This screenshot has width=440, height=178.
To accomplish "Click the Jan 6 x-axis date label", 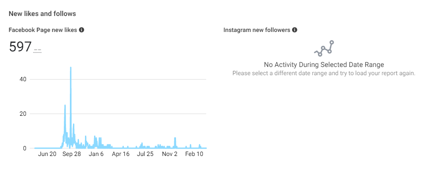I will tap(96, 154).
